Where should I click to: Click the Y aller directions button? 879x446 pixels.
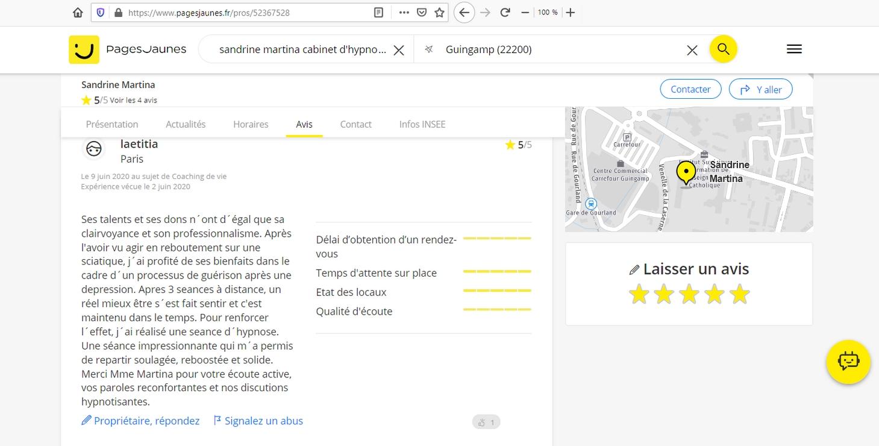(761, 89)
